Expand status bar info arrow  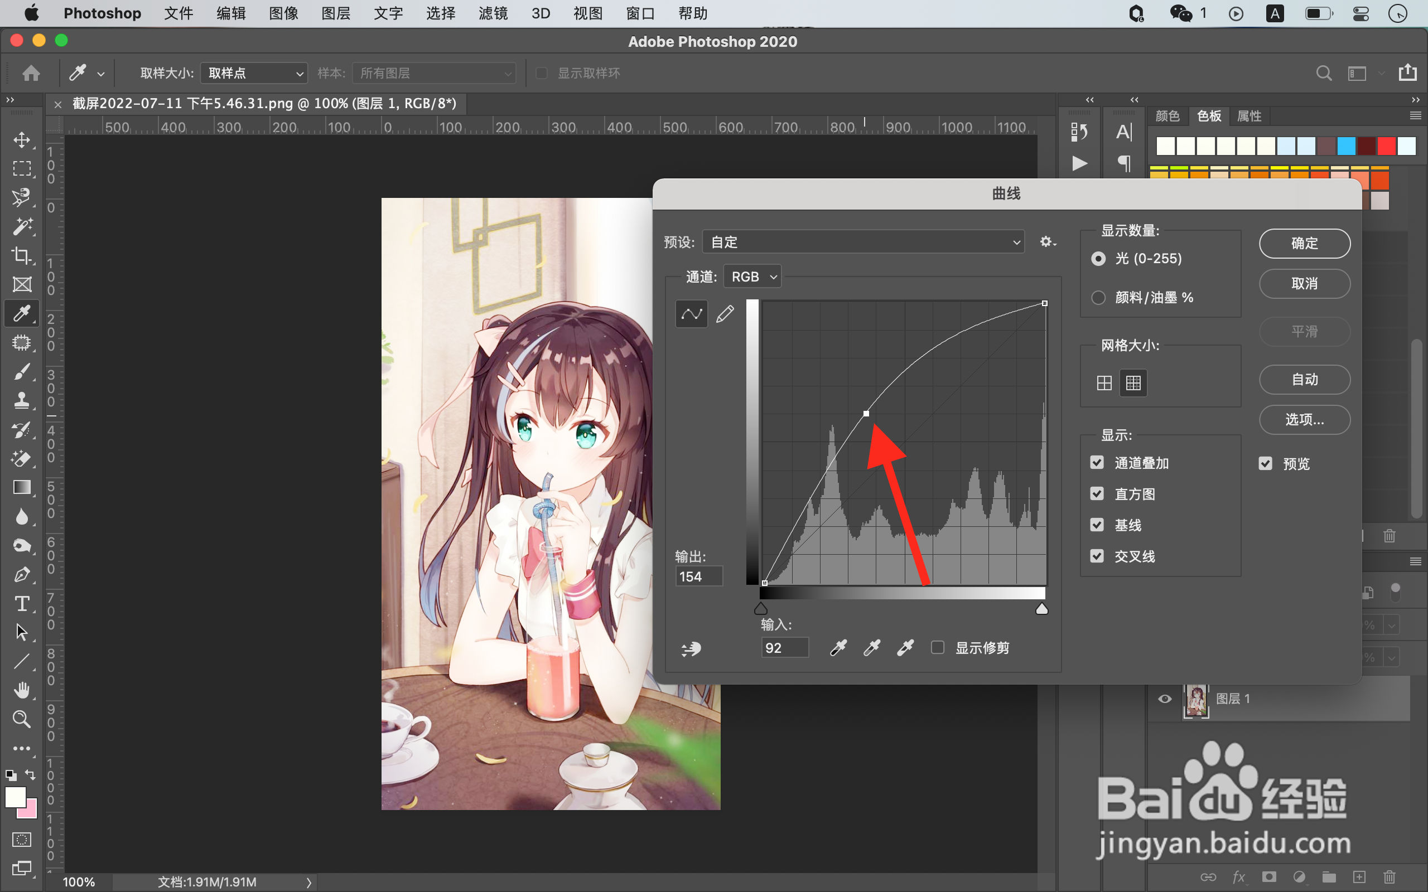(x=308, y=883)
